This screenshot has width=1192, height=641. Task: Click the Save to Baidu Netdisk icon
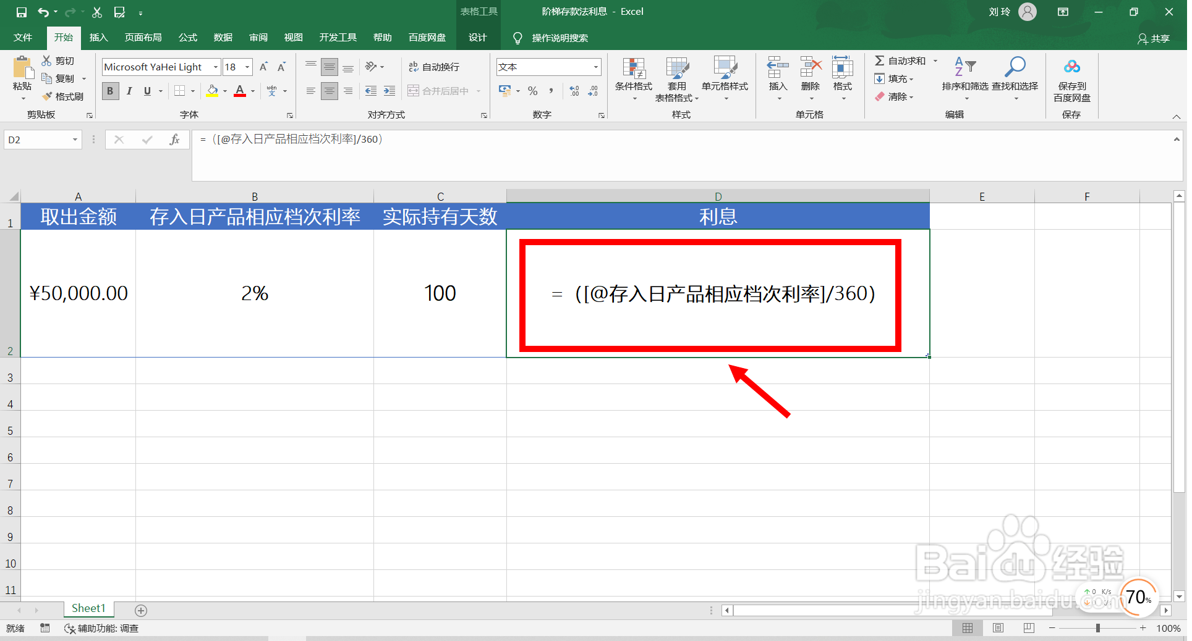[x=1071, y=79]
